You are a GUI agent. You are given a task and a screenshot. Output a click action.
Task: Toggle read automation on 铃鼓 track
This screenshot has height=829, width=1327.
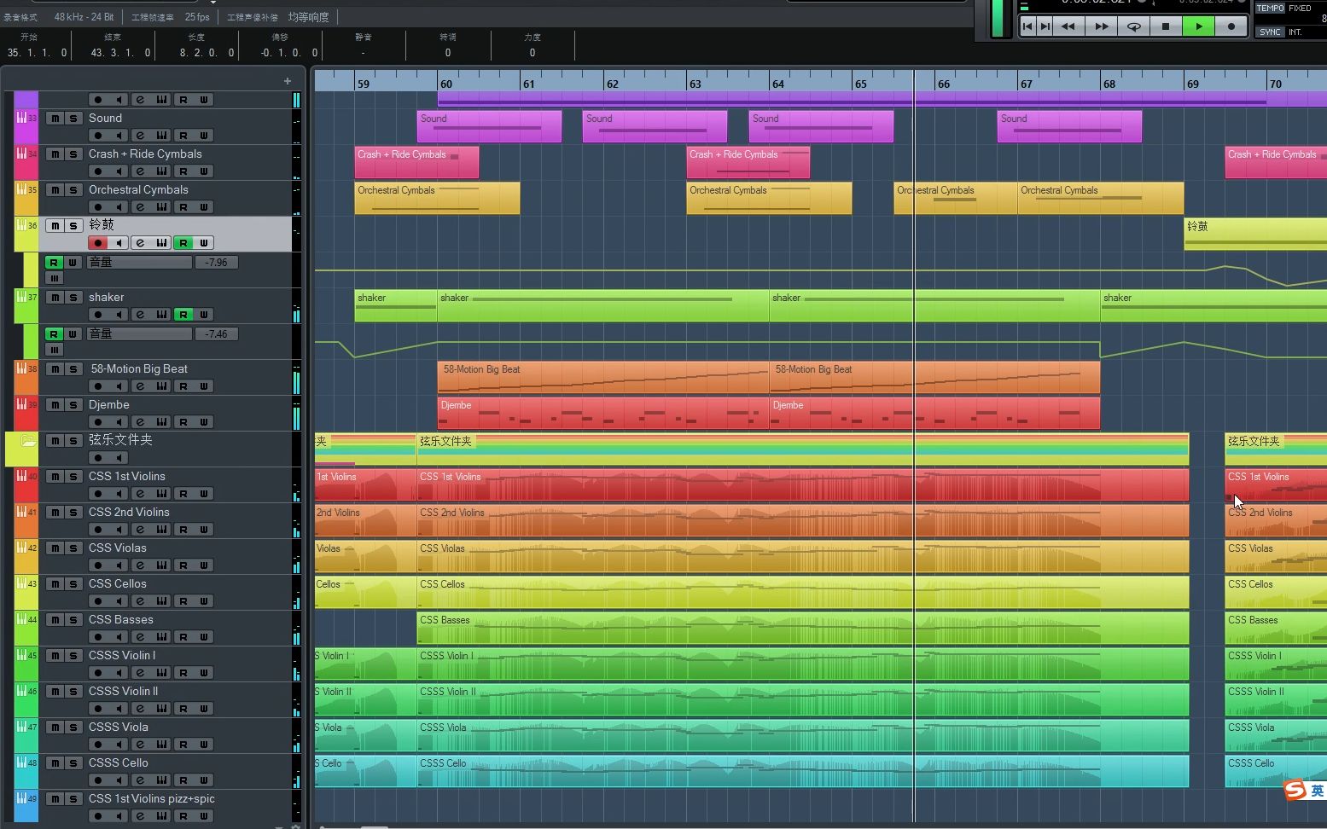click(183, 243)
